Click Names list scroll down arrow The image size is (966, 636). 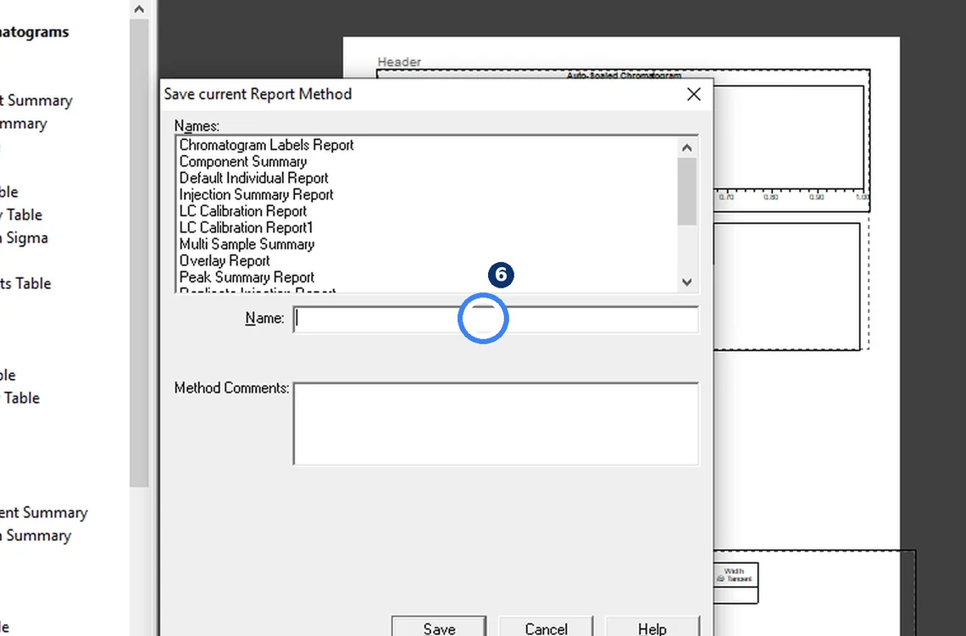[x=687, y=282]
